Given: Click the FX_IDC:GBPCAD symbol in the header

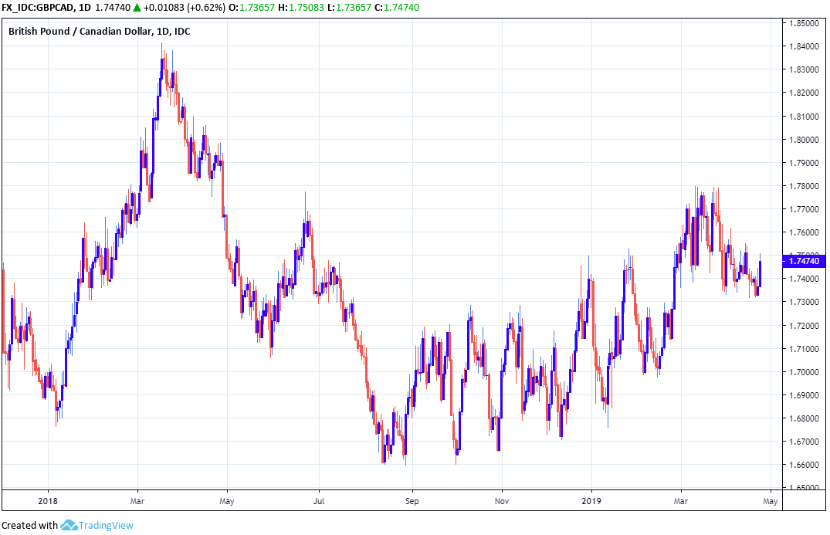Looking at the screenshot, I should pyautogui.click(x=38, y=6).
